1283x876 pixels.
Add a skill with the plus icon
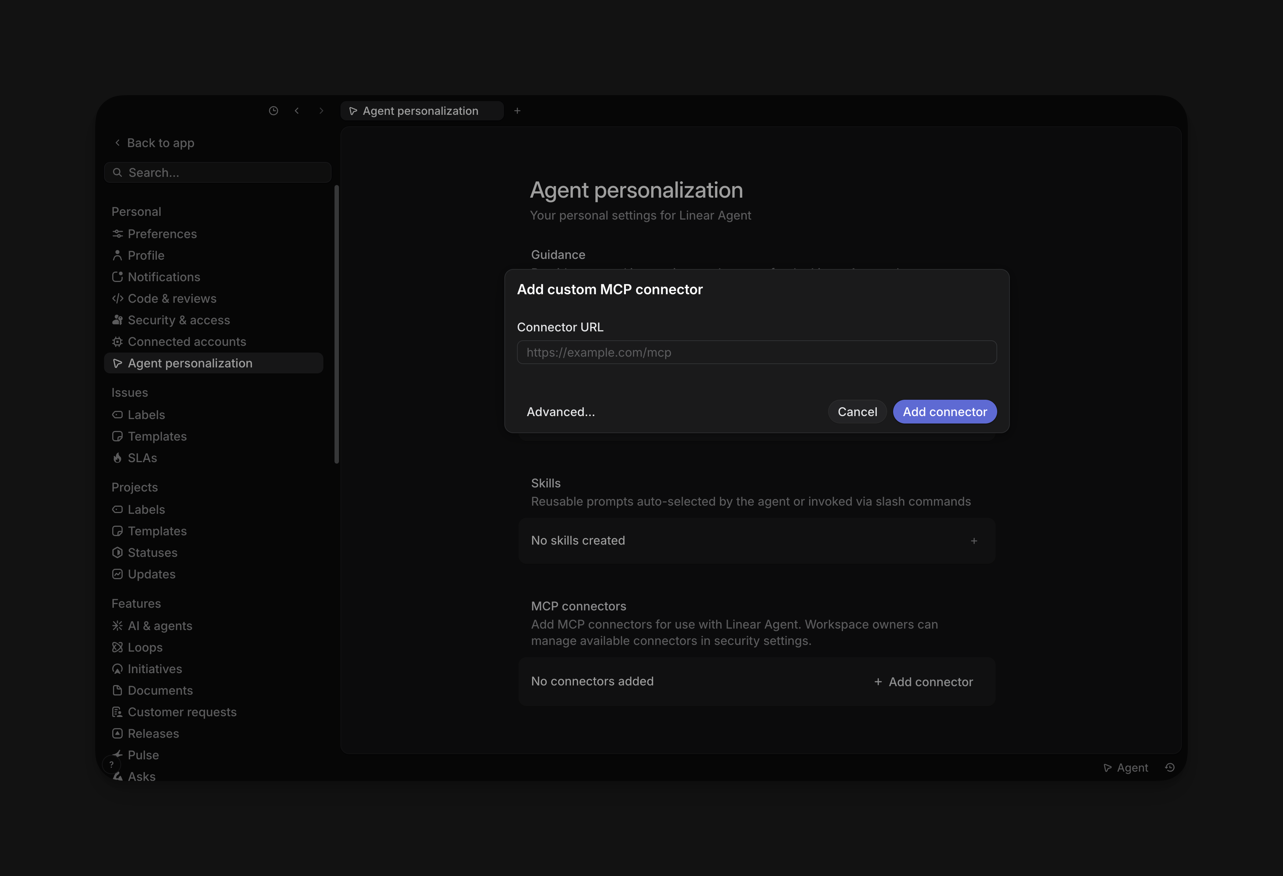coord(974,541)
